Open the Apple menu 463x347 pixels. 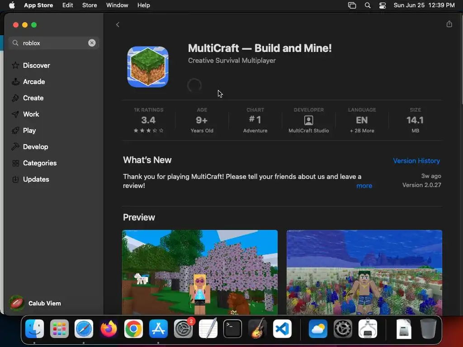coord(11,5)
